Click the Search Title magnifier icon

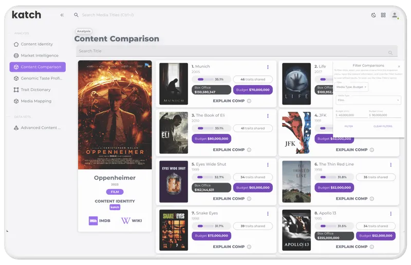[x=390, y=53]
